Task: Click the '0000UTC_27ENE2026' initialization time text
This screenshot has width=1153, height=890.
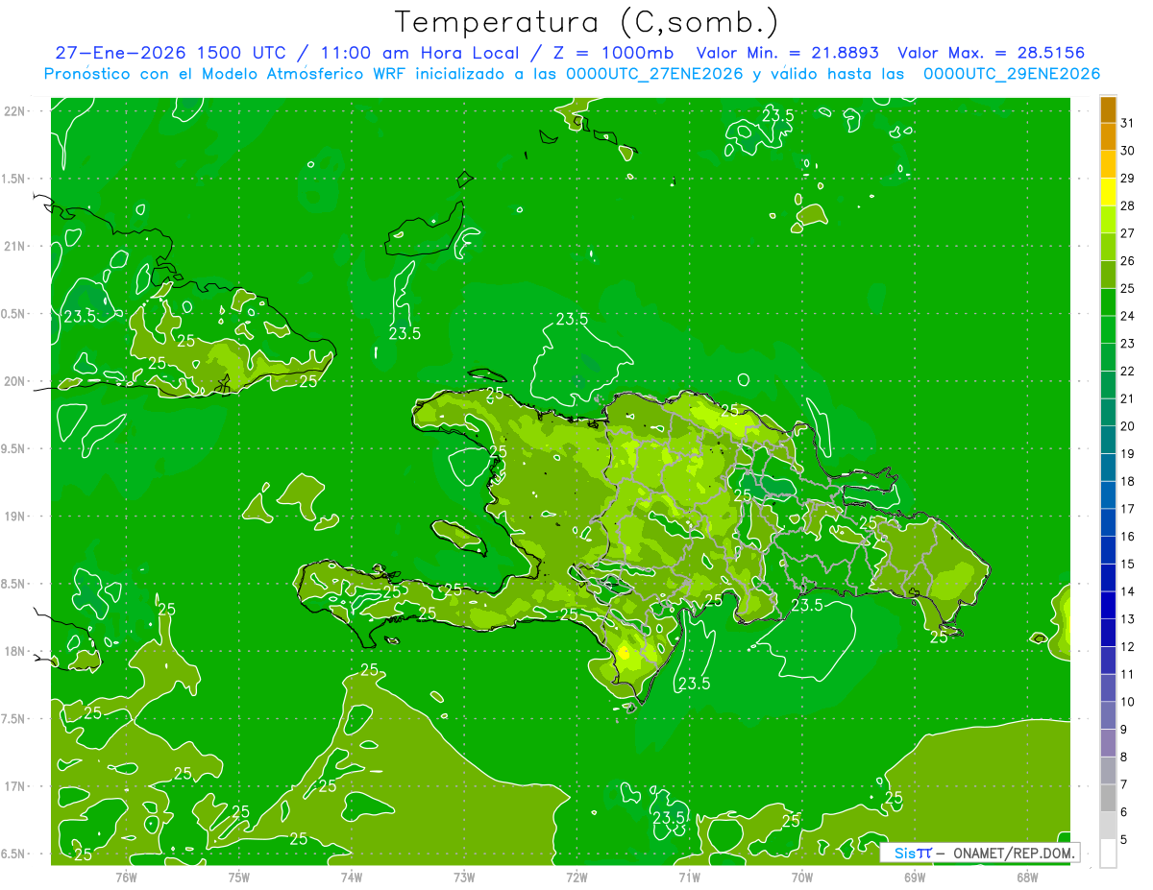Action: pyautogui.click(x=654, y=74)
